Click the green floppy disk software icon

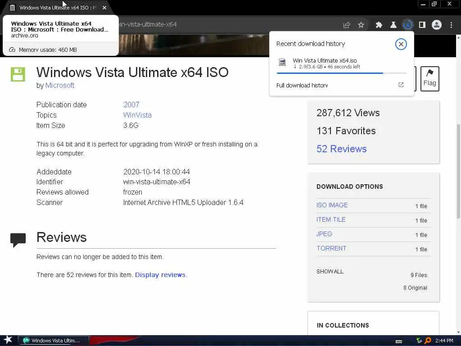click(x=18, y=74)
